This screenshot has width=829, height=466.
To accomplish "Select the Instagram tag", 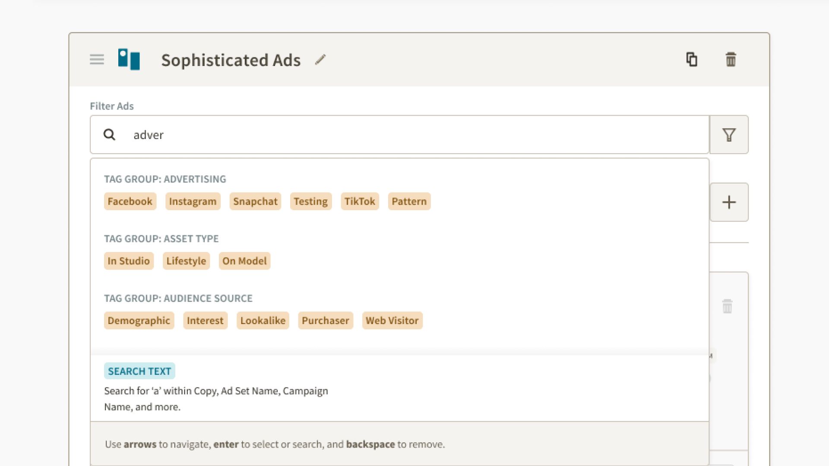I will tap(193, 202).
